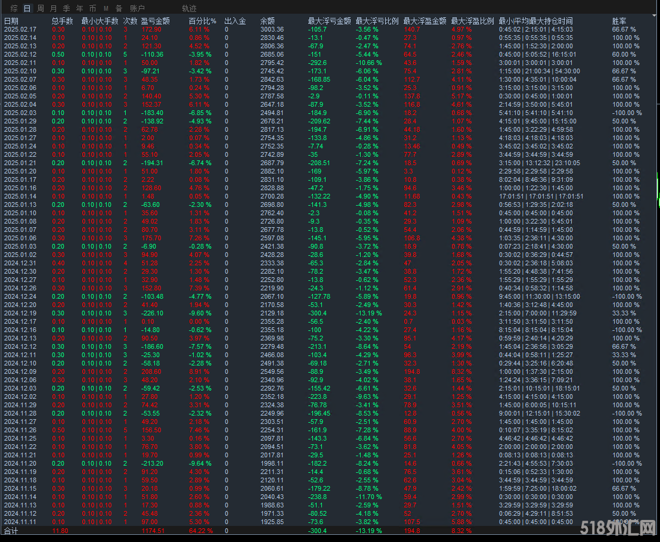Click the 208.60 profit value
This screenshot has width=660, height=542.
point(151,371)
